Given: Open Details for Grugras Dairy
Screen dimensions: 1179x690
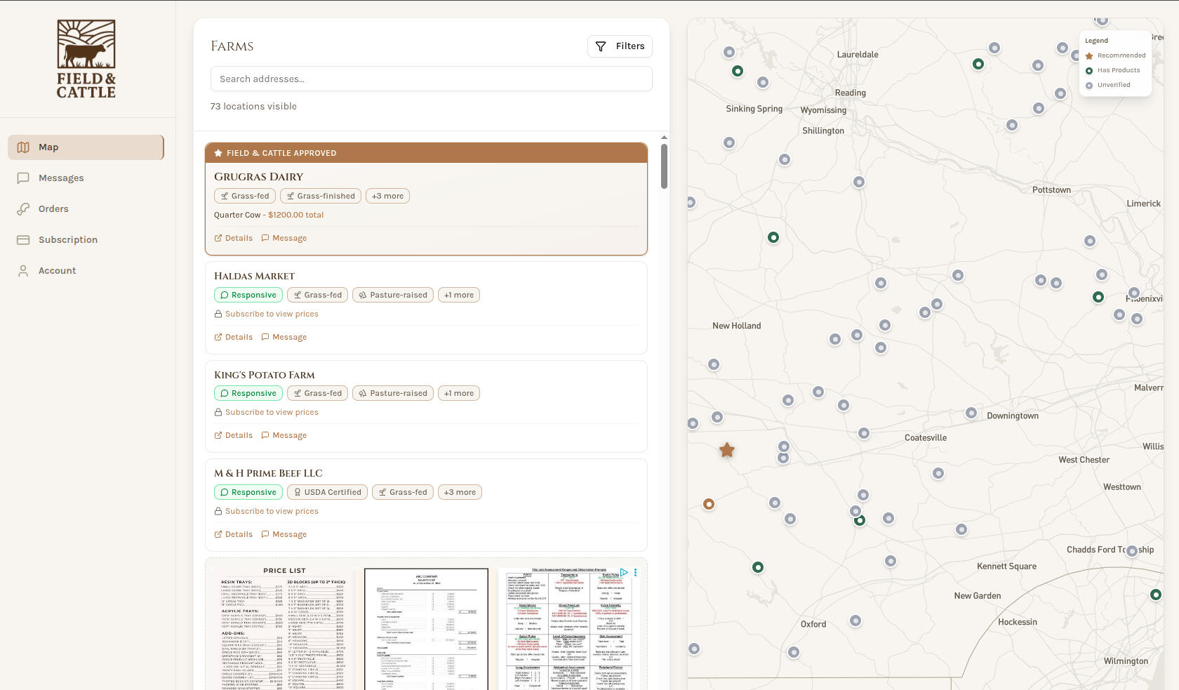Looking at the screenshot, I should (x=234, y=238).
